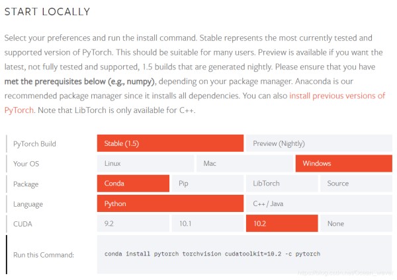Switch language to C++ / Java

coord(319,203)
